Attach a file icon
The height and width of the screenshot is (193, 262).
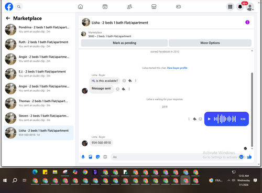click(x=91, y=157)
